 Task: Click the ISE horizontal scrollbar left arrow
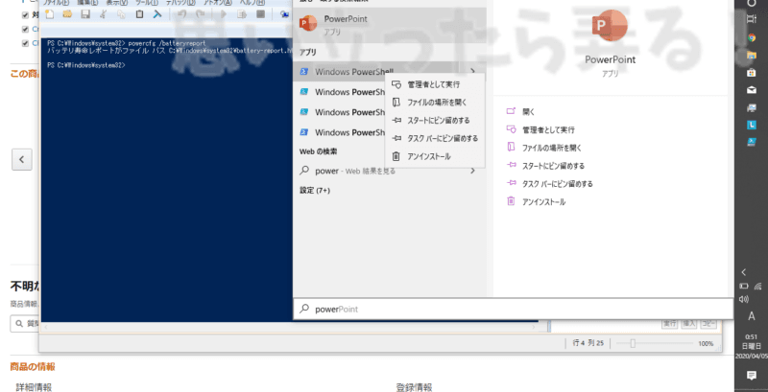(x=45, y=327)
